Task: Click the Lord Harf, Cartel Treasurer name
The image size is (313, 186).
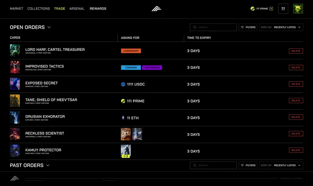Action: tap(55, 50)
